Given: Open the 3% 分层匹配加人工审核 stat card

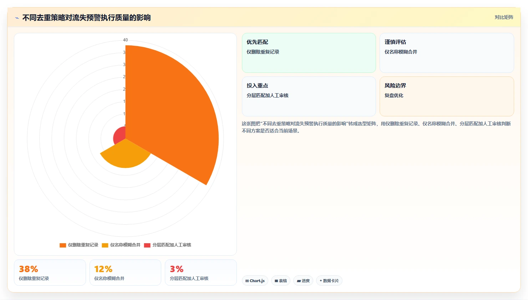Looking at the screenshot, I should coord(201,272).
